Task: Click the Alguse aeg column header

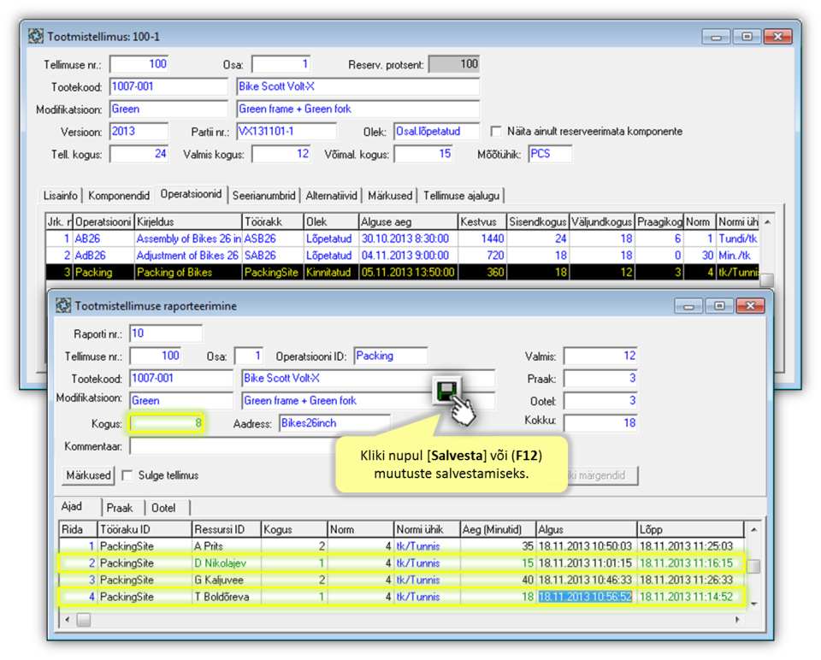Action: tap(409, 222)
